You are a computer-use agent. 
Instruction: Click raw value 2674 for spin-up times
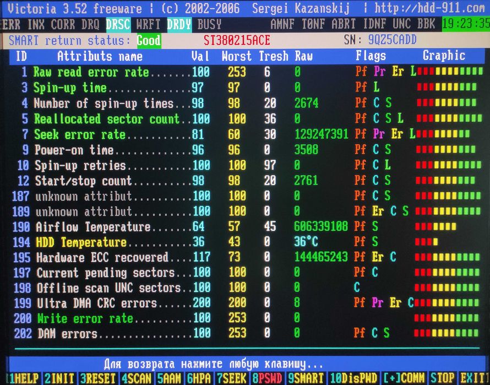(x=307, y=103)
